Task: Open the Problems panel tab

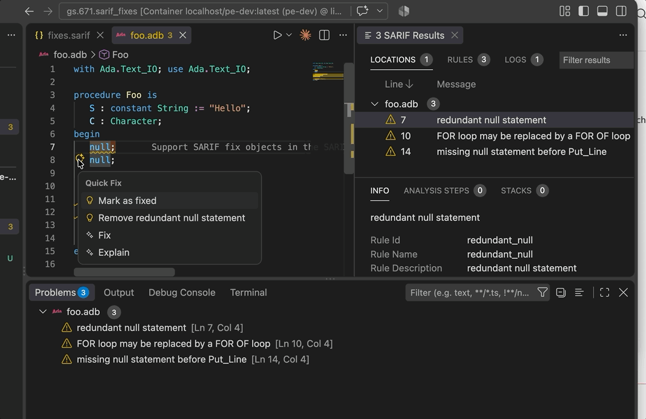Action: [x=62, y=293]
